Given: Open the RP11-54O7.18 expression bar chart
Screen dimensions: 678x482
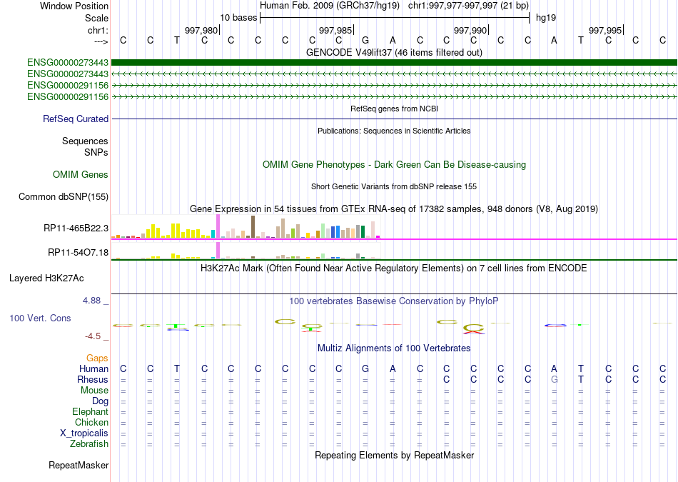Looking at the screenshot, I should click(x=246, y=251).
